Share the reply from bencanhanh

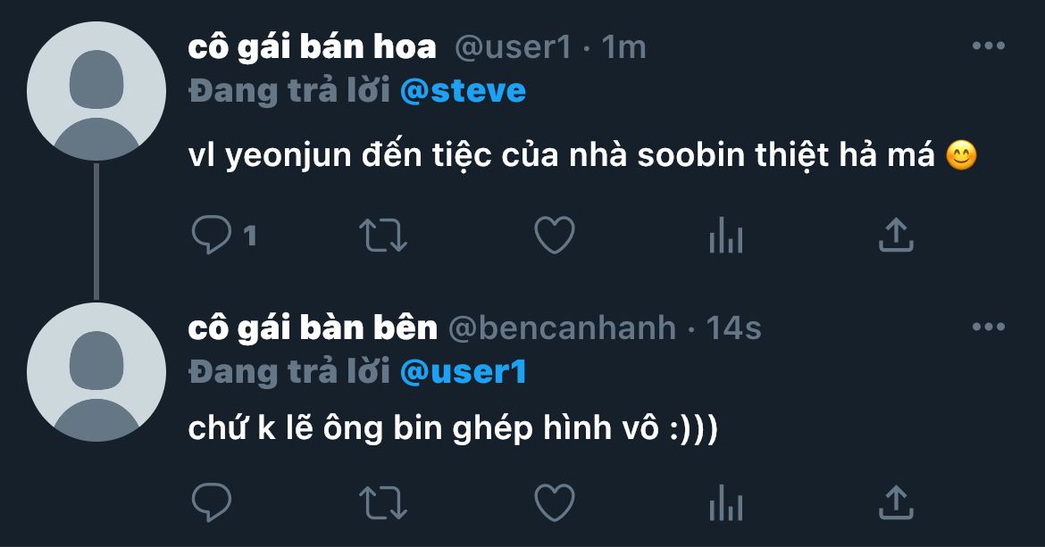896,502
